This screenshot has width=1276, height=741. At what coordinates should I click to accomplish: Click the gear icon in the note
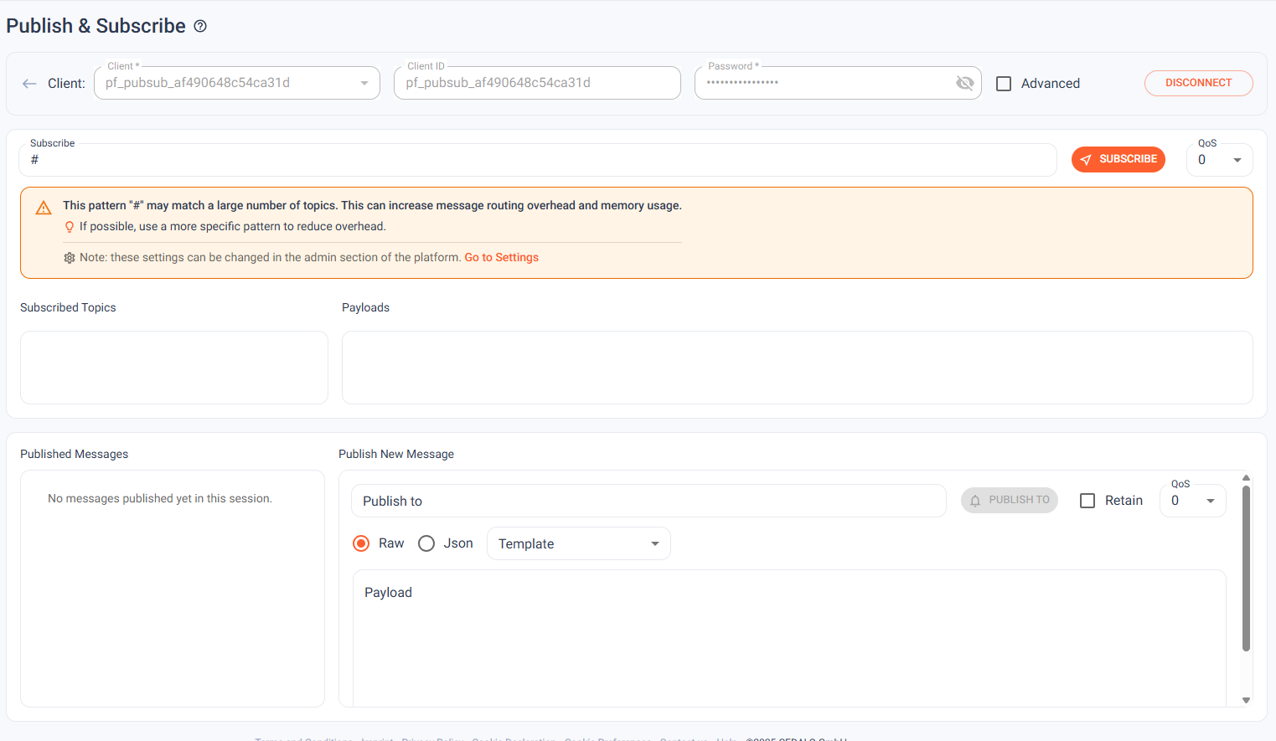(x=70, y=258)
